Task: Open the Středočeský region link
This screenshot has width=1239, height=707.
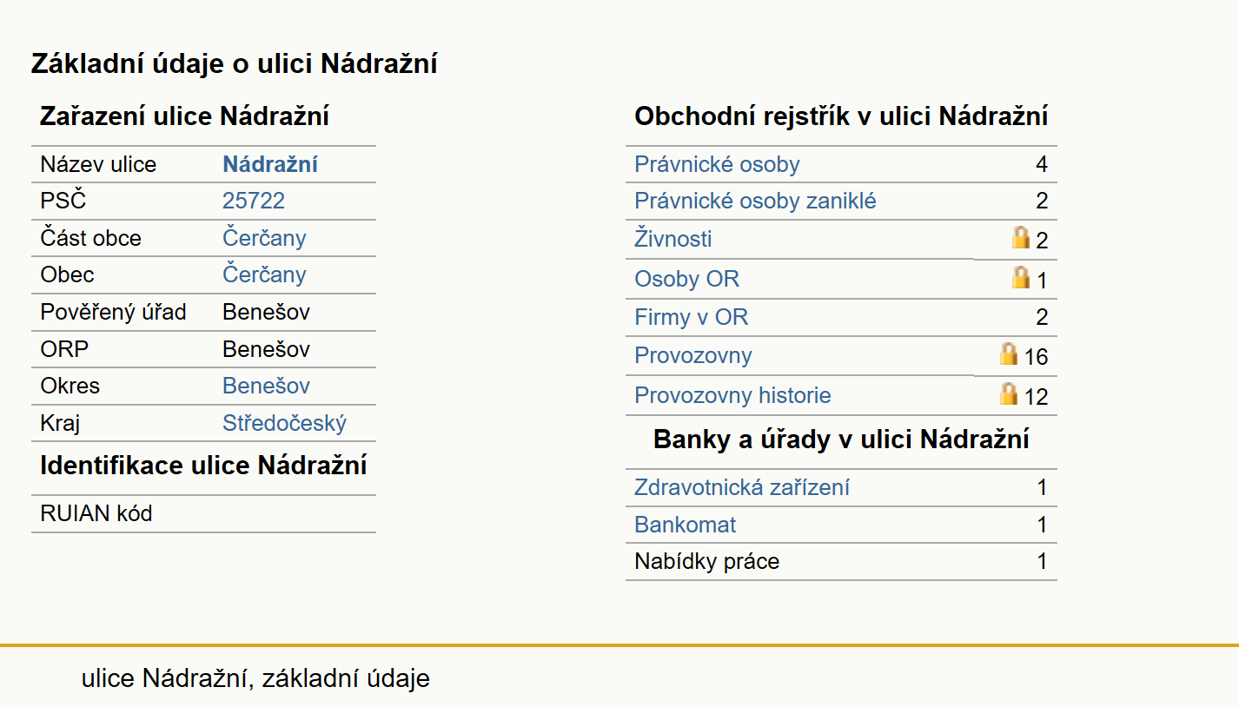Action: 284,423
